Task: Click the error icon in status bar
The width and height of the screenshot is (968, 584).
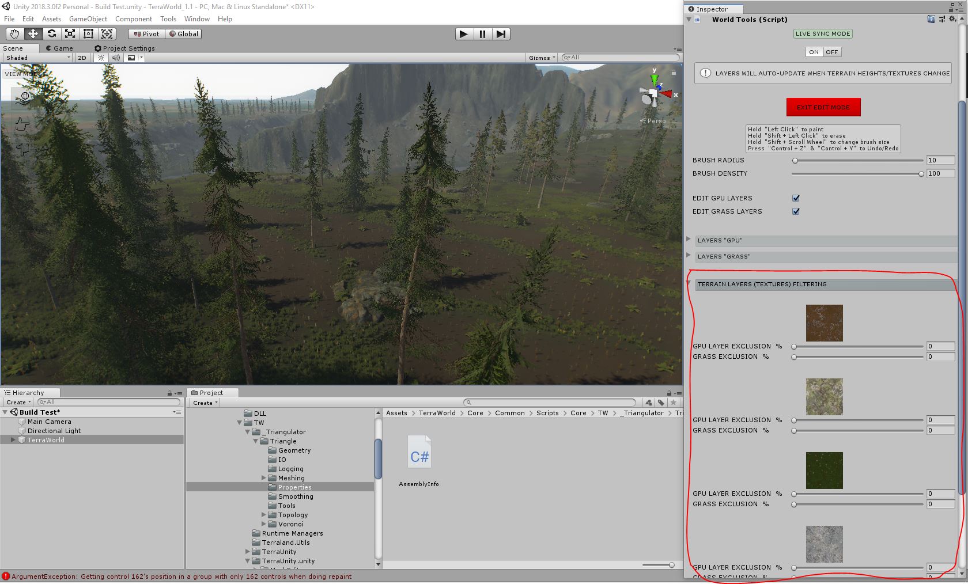Action: pos(6,577)
